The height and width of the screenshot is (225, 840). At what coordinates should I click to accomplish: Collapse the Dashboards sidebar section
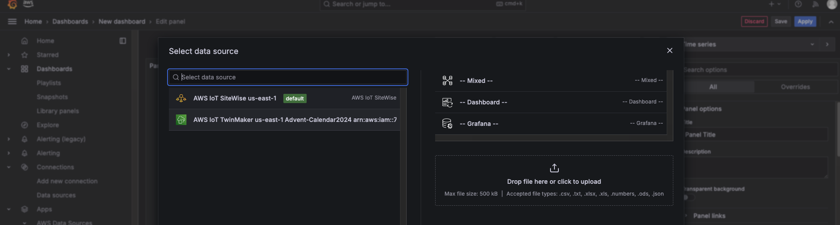pyautogui.click(x=9, y=69)
